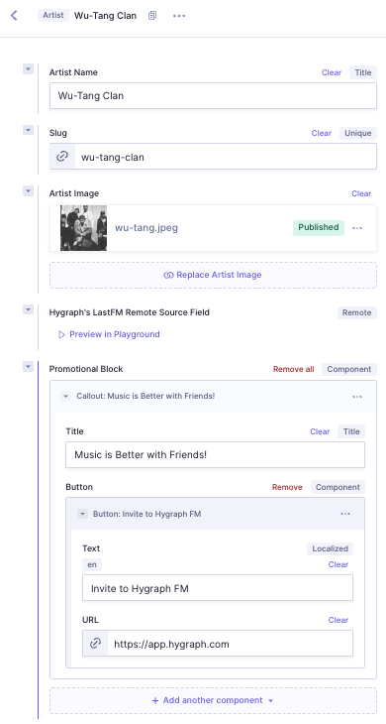Click the wu-tang.jpeg thumbnail image
Screen dimensions: 386x724
83,228
